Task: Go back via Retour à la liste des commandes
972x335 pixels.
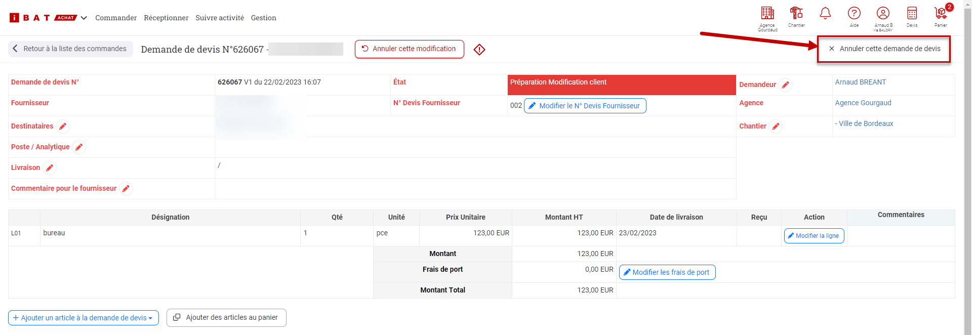Action: pyautogui.click(x=70, y=49)
